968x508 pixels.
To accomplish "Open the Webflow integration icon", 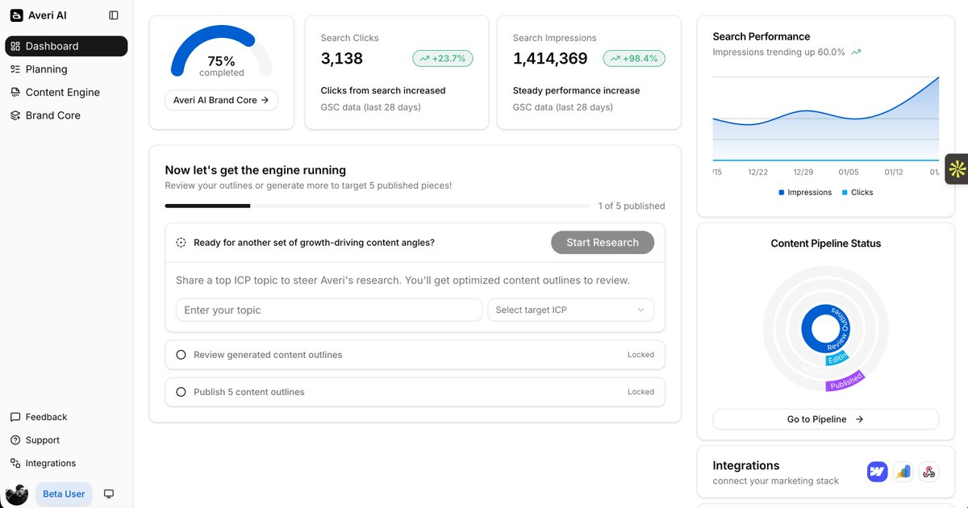I will pyautogui.click(x=877, y=471).
